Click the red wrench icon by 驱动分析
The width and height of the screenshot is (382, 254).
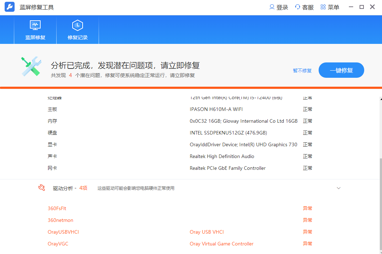[x=42, y=188]
